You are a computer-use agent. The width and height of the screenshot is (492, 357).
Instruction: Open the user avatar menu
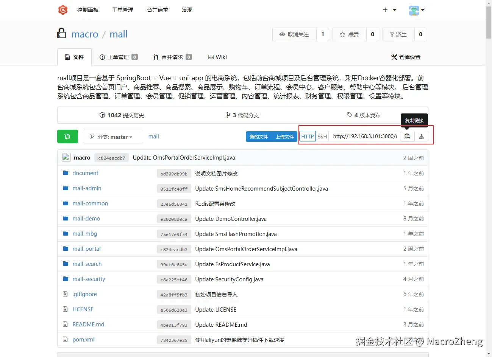point(417,10)
